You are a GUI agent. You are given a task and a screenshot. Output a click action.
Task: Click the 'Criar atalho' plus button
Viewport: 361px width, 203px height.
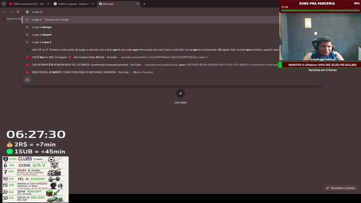tap(180, 94)
